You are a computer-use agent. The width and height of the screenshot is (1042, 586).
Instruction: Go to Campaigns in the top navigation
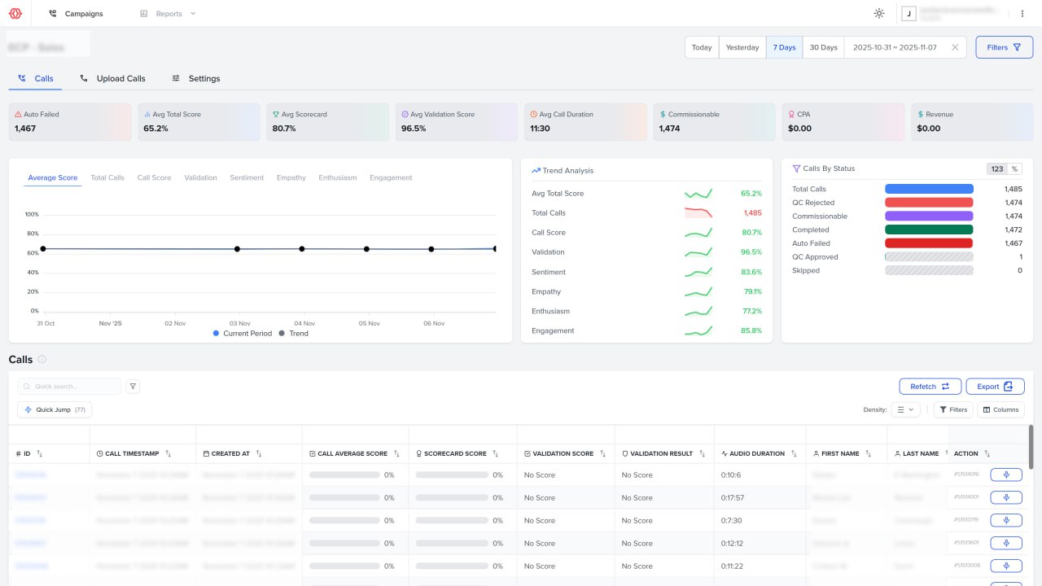(76, 14)
